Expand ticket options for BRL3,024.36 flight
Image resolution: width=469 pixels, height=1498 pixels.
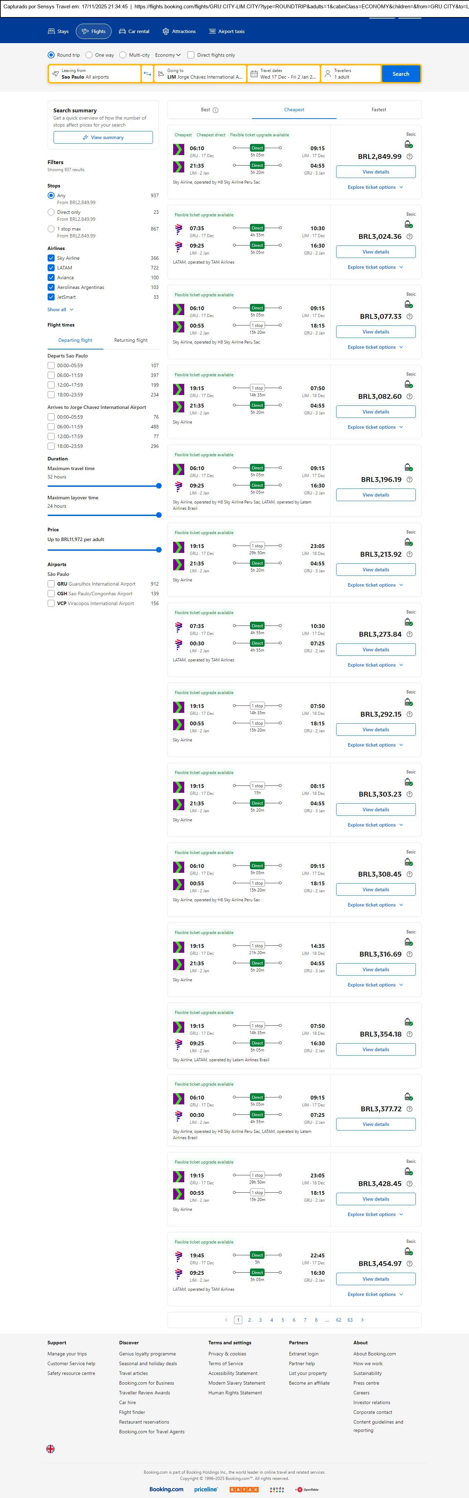point(375,267)
